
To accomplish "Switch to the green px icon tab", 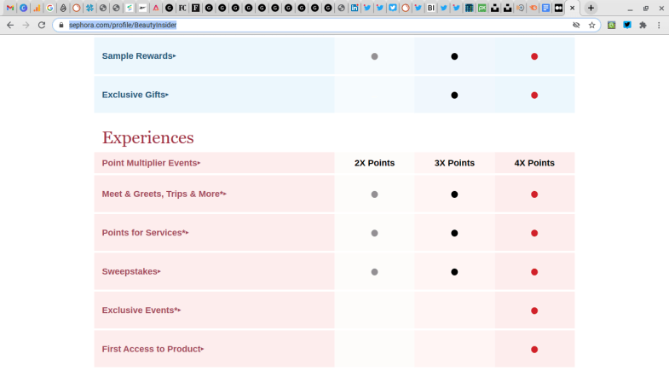I will 482,8.
